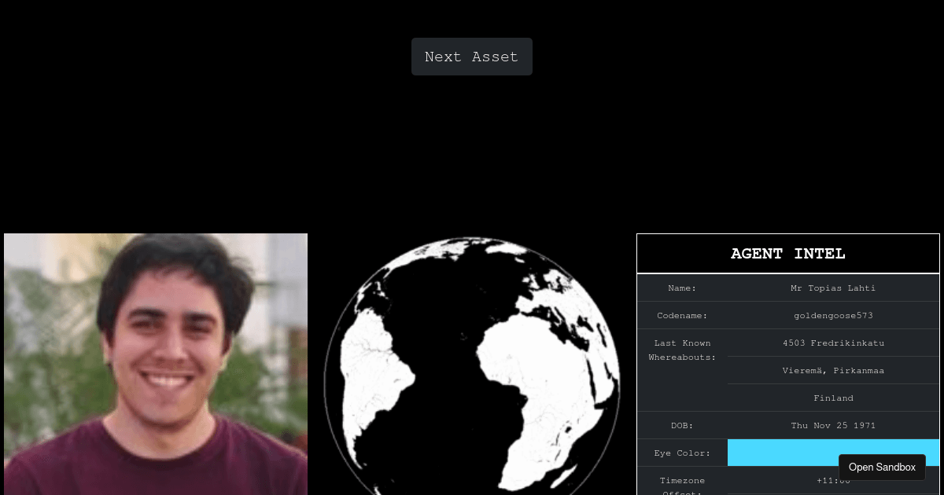
Task: Open the CodeSandbox via Open Sandbox
Action: 882,467
